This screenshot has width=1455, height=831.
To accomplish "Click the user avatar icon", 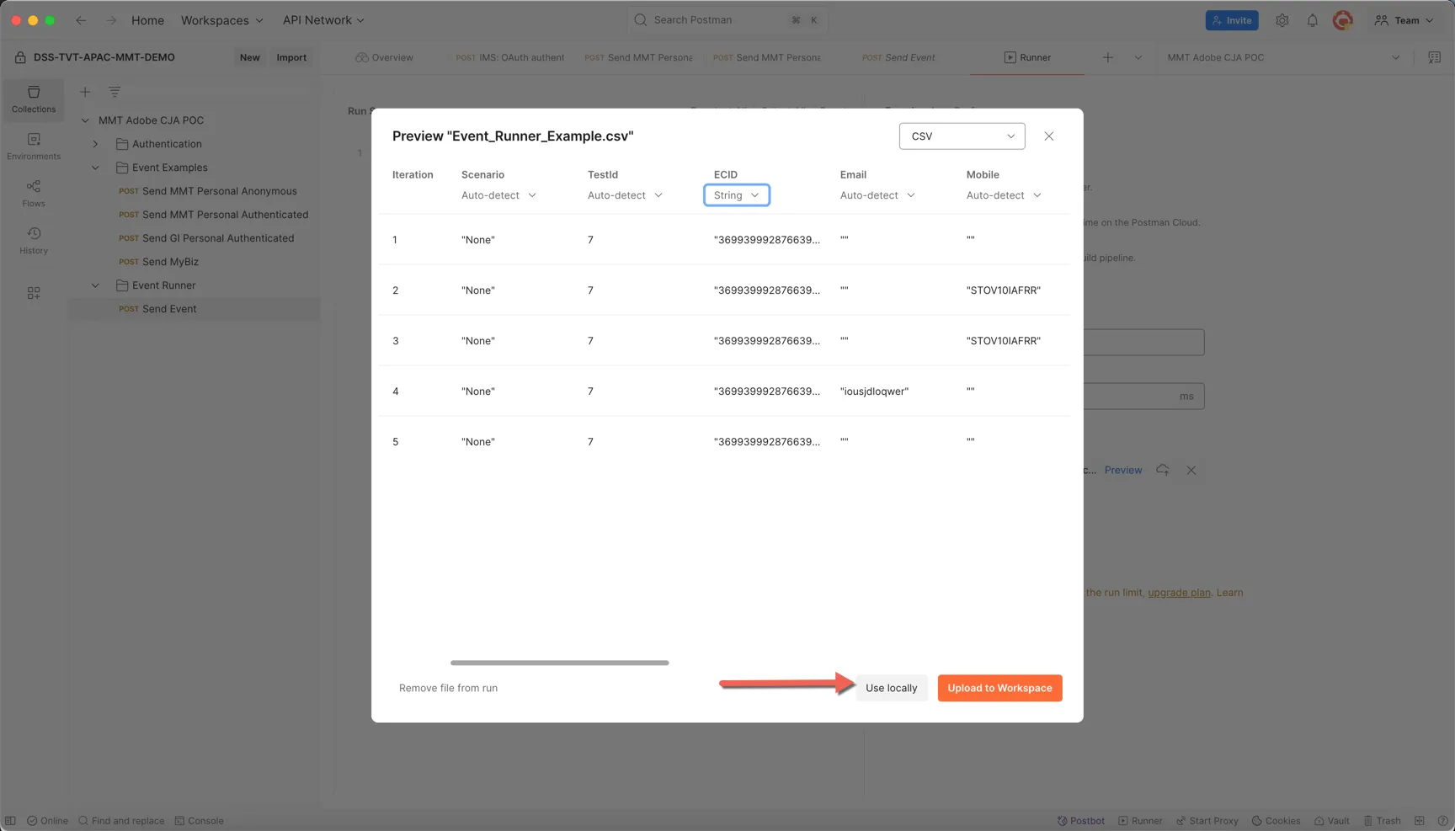I will (x=1343, y=20).
